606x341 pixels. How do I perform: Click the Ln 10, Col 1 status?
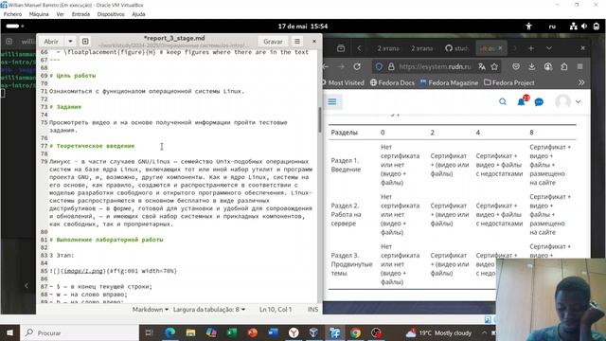(x=276, y=310)
